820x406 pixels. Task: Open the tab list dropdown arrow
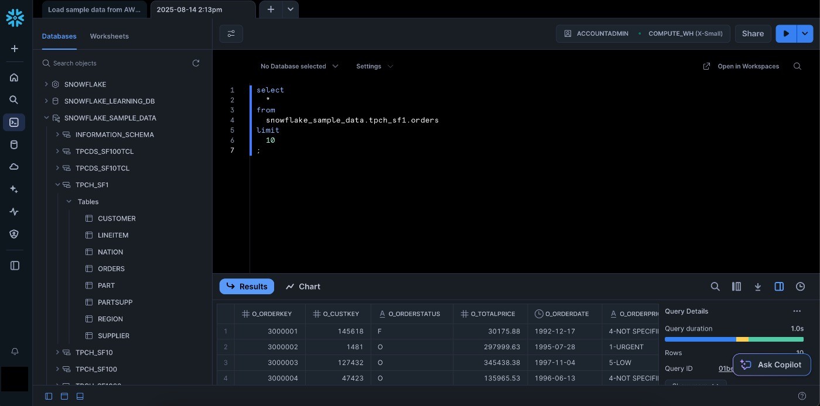click(x=291, y=9)
